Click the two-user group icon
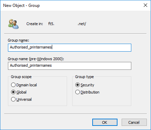This screenshot has width=151, height=130. 13,24
